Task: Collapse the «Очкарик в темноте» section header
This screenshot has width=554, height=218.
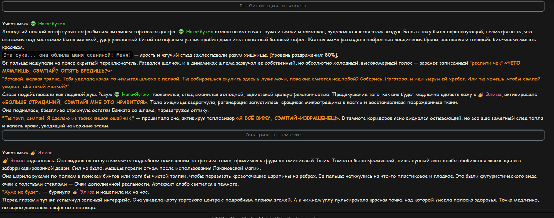Action: (273, 135)
